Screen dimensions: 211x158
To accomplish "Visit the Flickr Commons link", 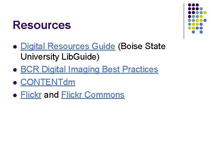I will tap(93, 95).
